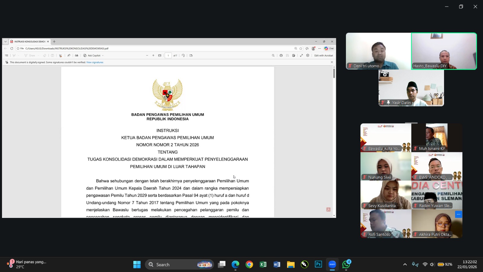Click Ask Copilot in PDF toolbar

(x=92, y=56)
